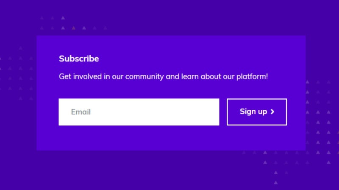
Task: Click the empty right side of Email field
Action: (x=173, y=112)
